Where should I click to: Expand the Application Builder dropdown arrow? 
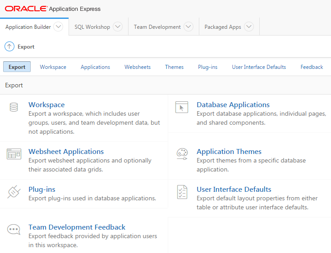tap(58, 27)
